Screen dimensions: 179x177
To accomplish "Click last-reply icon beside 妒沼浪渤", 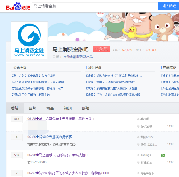I will (138, 126).
